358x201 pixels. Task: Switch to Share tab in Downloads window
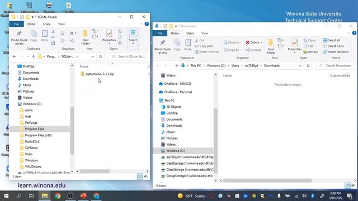point(190,33)
